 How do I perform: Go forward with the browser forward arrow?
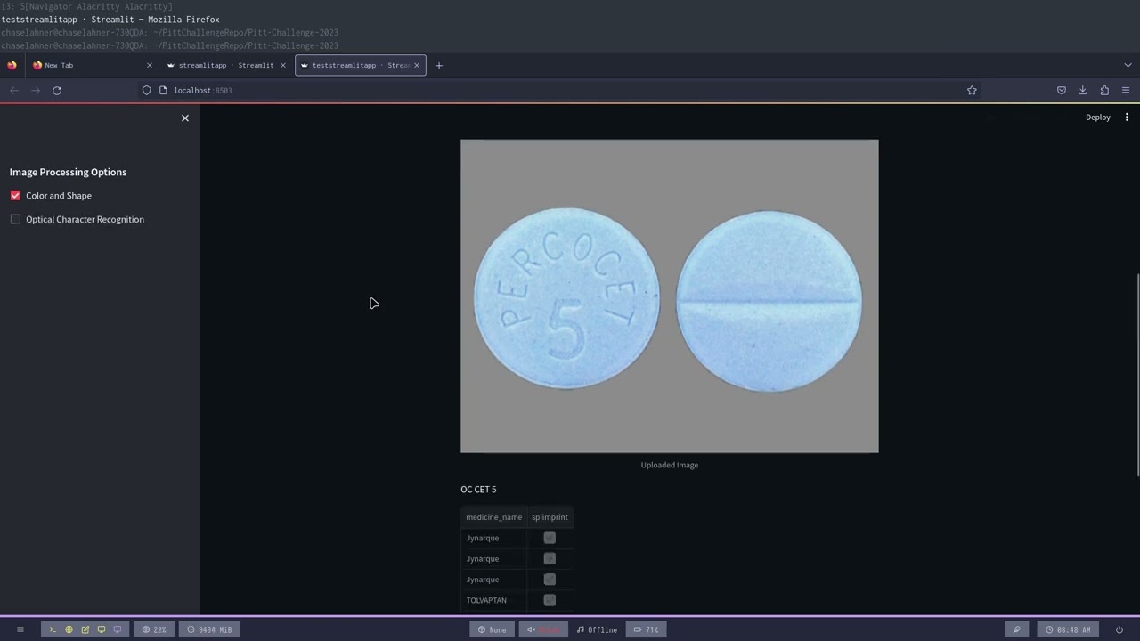point(36,90)
